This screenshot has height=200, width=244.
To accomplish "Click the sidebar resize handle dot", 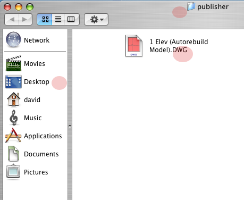I will [x=70, y=127].
